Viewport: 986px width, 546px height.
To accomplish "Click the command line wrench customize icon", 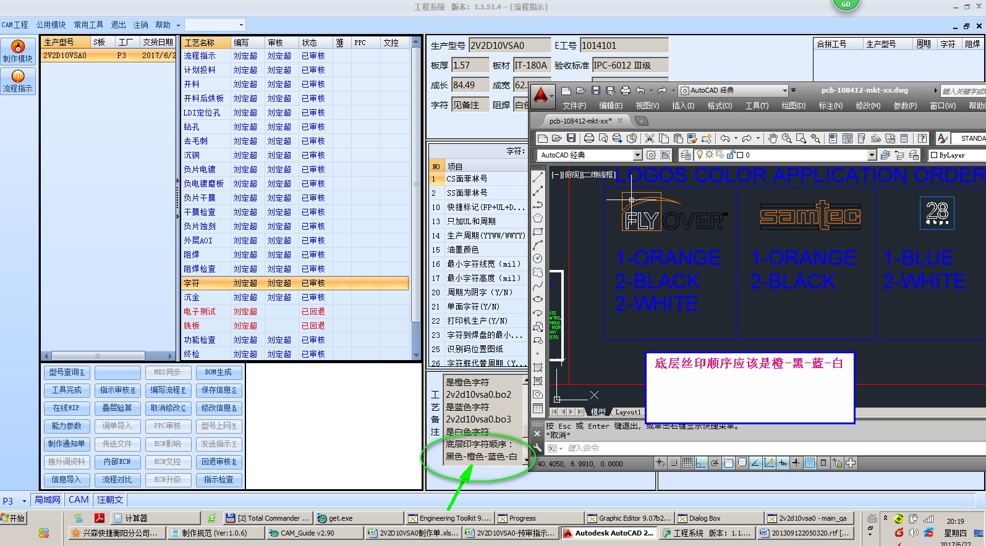I will coord(537,448).
